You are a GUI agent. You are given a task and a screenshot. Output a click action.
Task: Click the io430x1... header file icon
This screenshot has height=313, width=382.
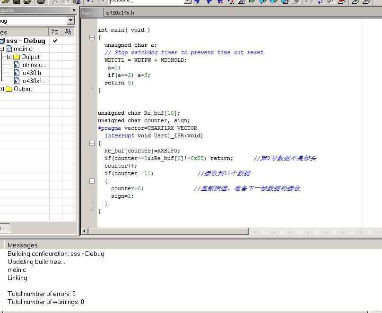17,81
